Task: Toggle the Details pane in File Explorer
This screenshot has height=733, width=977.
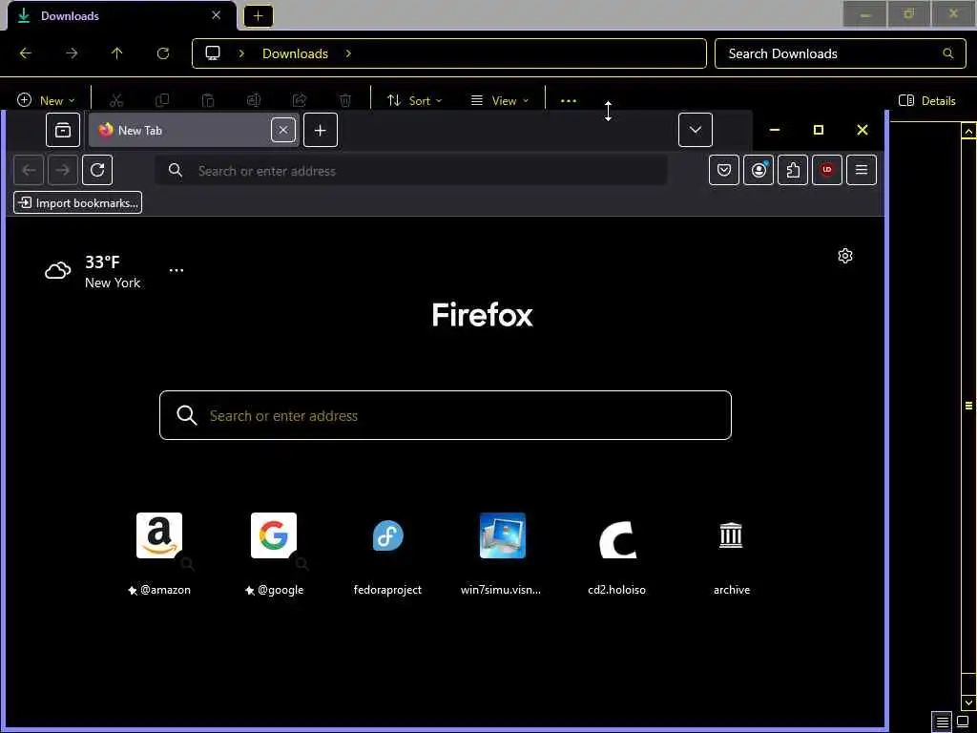Action: (x=927, y=100)
